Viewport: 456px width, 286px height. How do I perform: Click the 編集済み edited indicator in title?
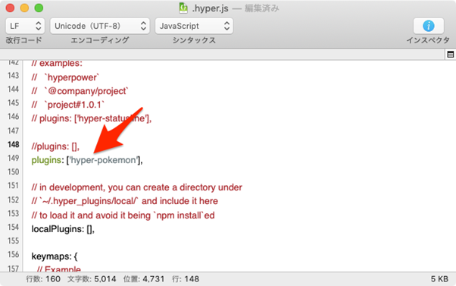click(262, 8)
